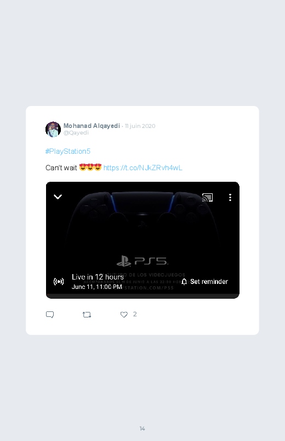285x441 pixels.
Task: Open Mohanad Alqayedi's profile picture
Action: [x=53, y=130]
